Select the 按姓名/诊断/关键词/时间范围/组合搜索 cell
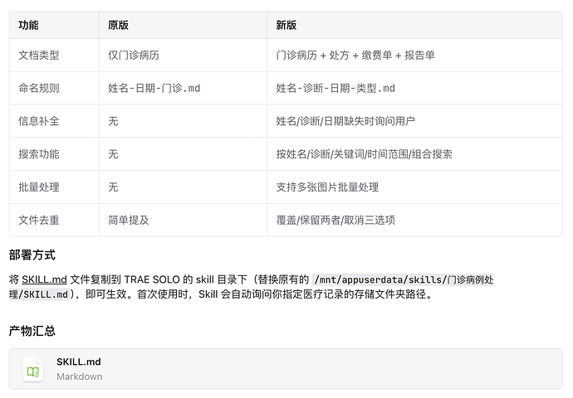Screen dimensions: 573x398 coord(364,154)
